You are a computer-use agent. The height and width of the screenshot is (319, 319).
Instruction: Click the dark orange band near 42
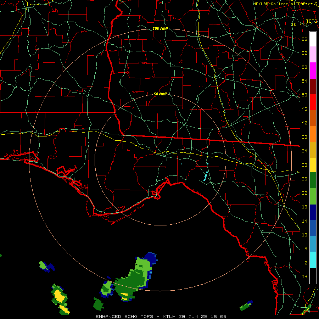pyautogui.click(x=313, y=118)
